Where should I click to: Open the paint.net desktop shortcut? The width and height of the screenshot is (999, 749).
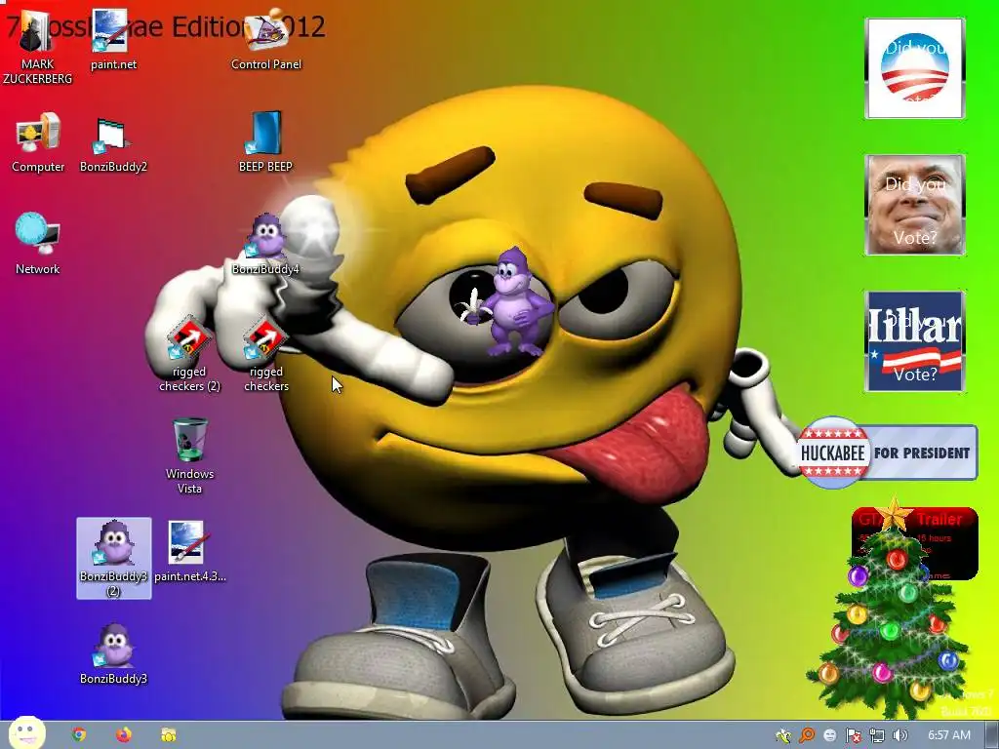(113, 40)
